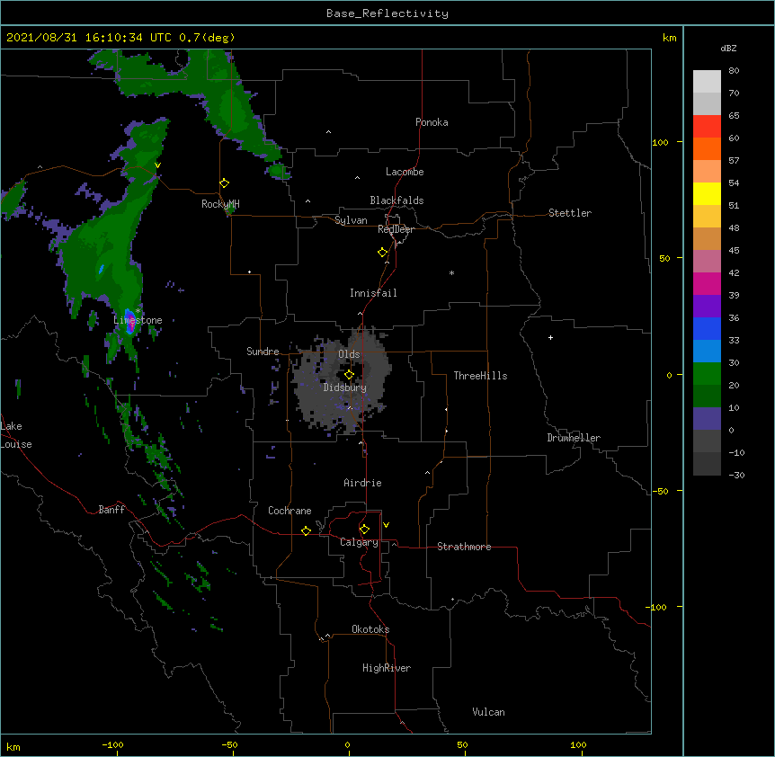Click the Calgary city label
The image size is (775, 757).
[x=360, y=542]
